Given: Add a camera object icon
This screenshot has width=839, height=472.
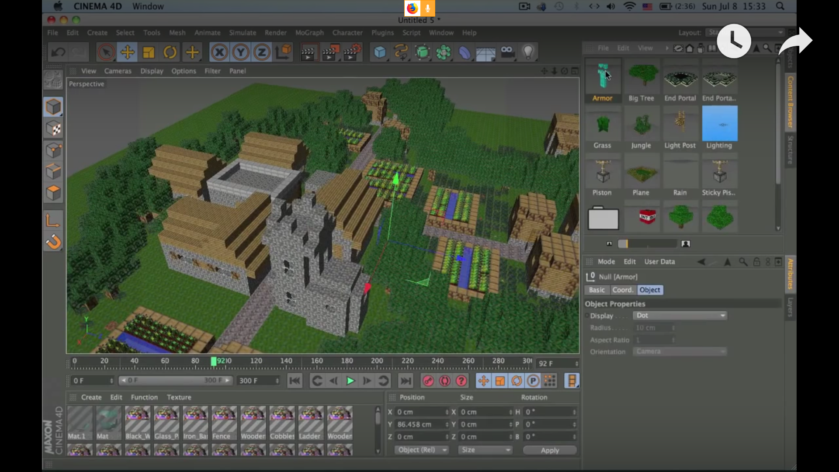Looking at the screenshot, I should pos(507,52).
